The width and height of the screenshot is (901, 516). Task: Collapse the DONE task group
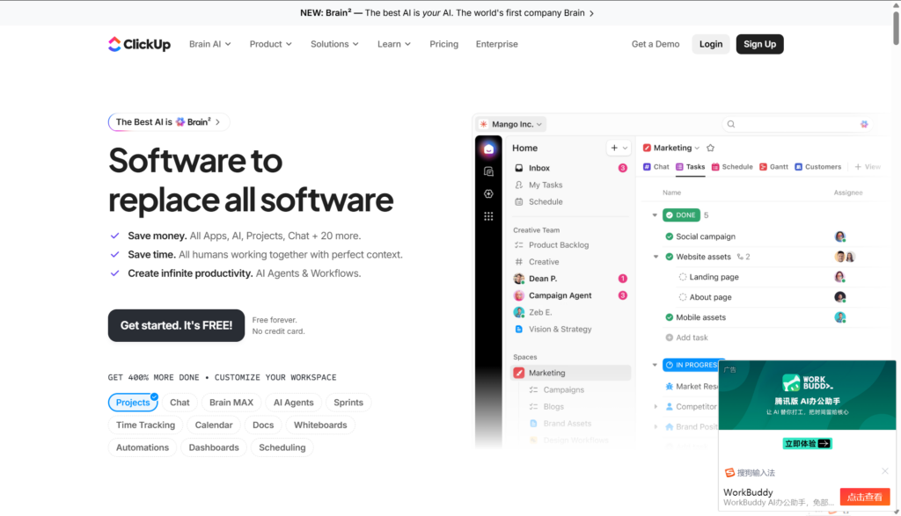click(x=655, y=215)
